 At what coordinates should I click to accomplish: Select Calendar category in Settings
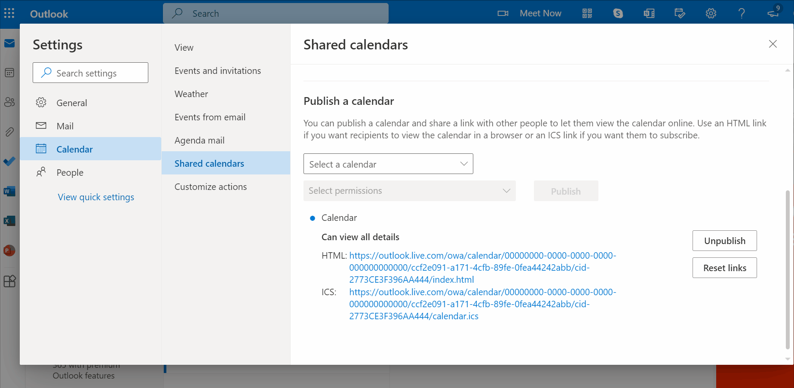tap(91, 149)
